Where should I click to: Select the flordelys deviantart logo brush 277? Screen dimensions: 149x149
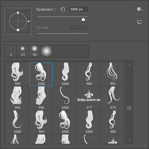(x=89, y=98)
